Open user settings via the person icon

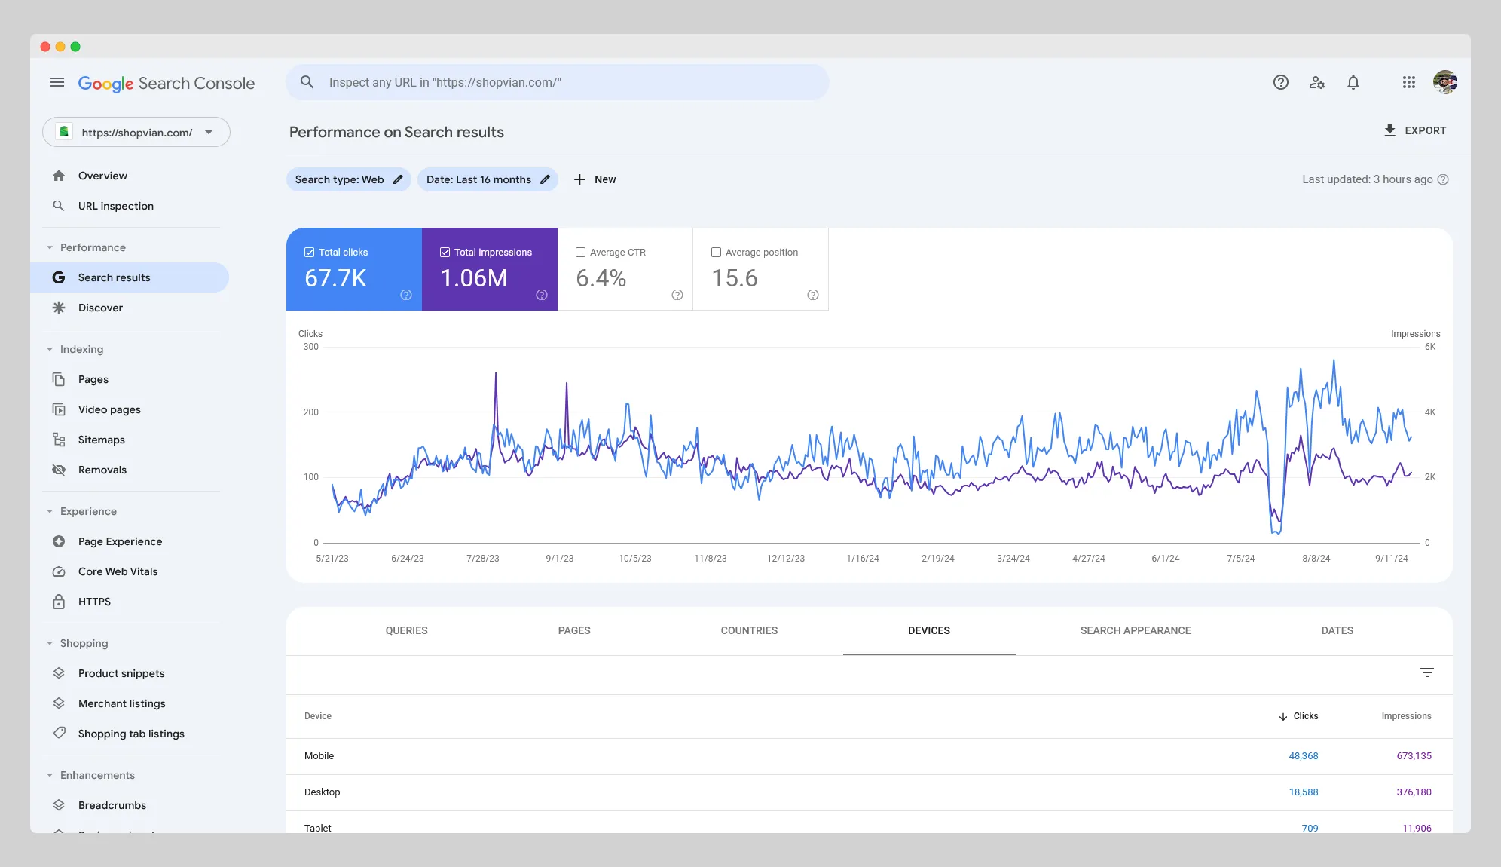click(x=1317, y=82)
